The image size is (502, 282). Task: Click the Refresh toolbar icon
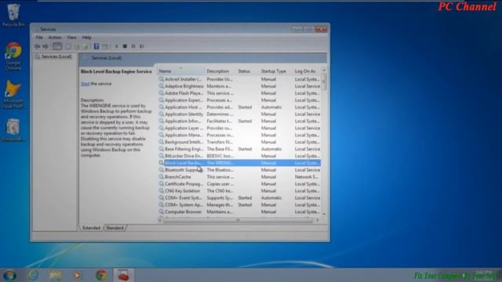77,47
